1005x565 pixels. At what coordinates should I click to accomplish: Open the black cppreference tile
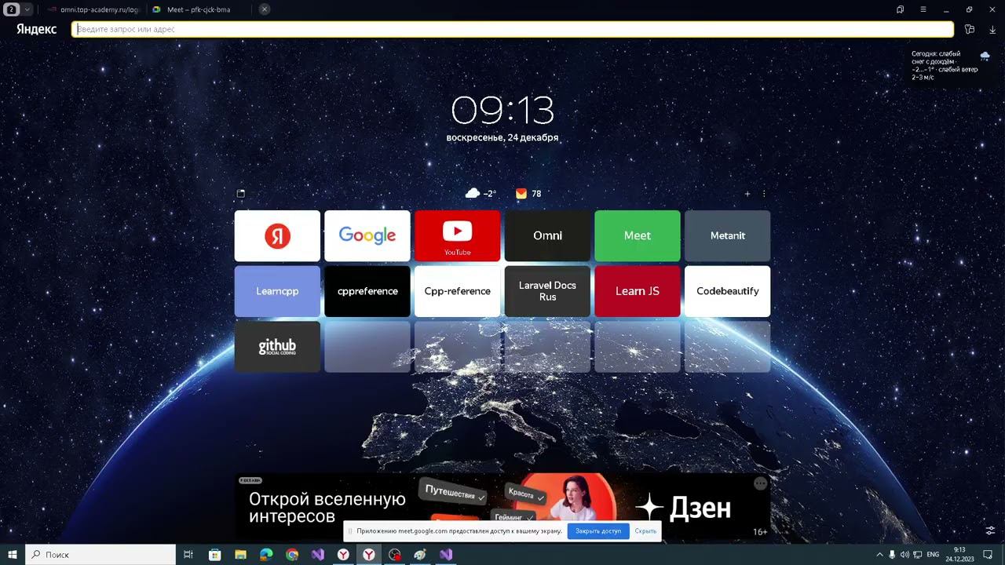(x=367, y=291)
